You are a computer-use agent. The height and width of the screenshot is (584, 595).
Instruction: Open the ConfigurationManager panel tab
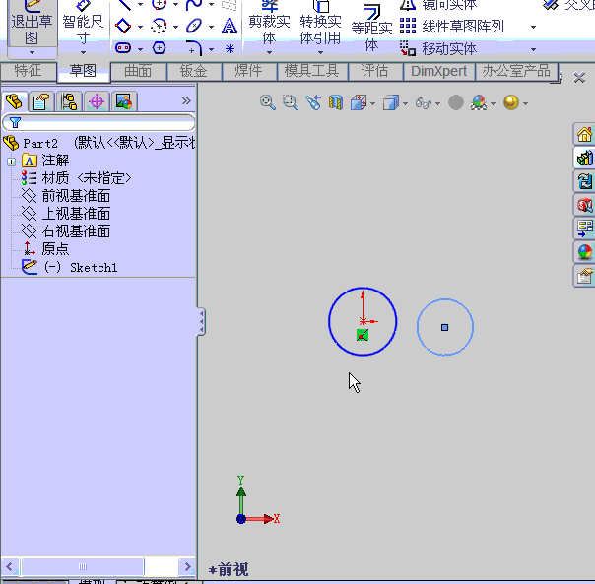pyautogui.click(x=69, y=101)
